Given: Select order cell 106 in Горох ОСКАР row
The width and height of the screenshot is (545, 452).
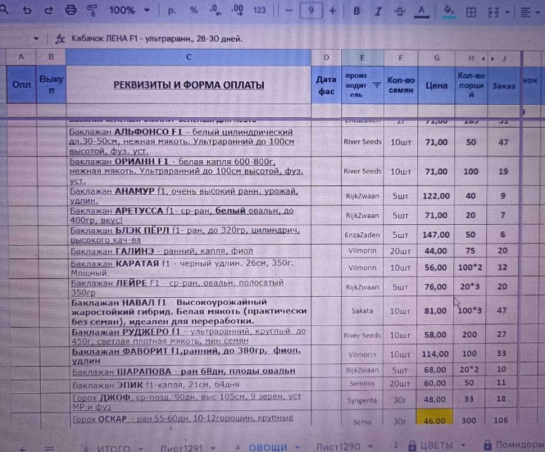Looking at the screenshot, I should 501,420.
